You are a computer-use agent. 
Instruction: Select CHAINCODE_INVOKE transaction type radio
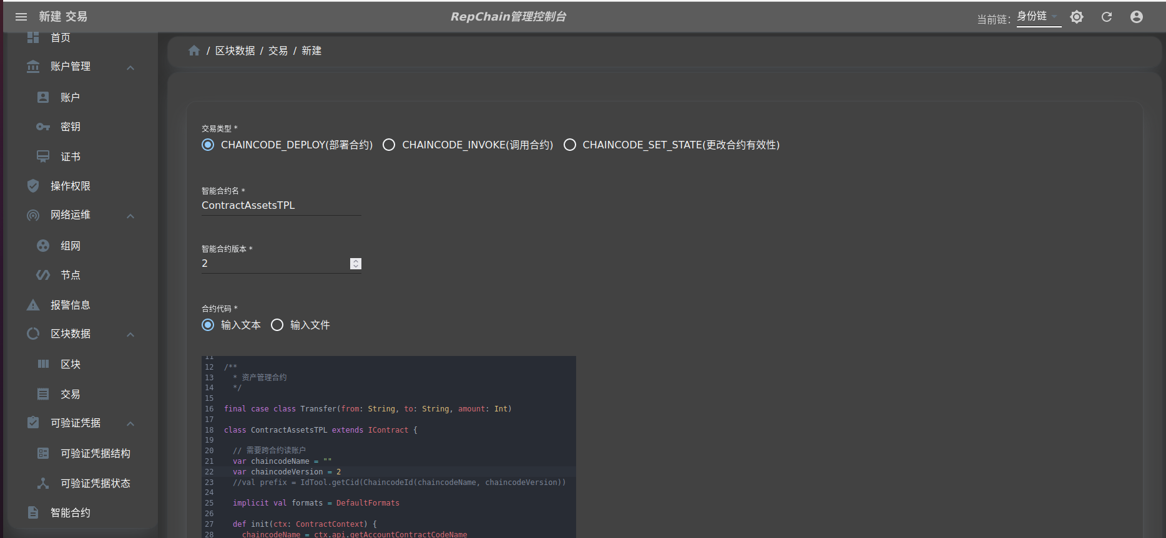[x=389, y=145]
